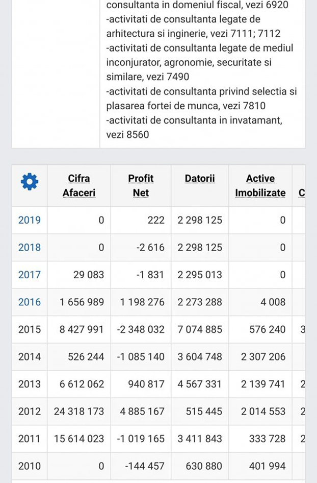Select the 2014 fixed assets value 2 307 206

260,357
